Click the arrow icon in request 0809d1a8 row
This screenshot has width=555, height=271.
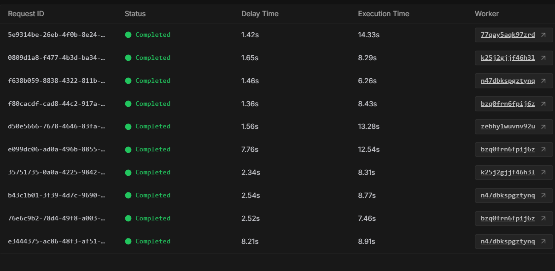pyautogui.click(x=543, y=58)
